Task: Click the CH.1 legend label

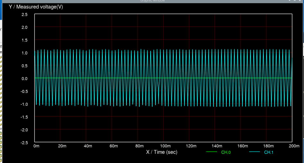Action: tap(269, 152)
